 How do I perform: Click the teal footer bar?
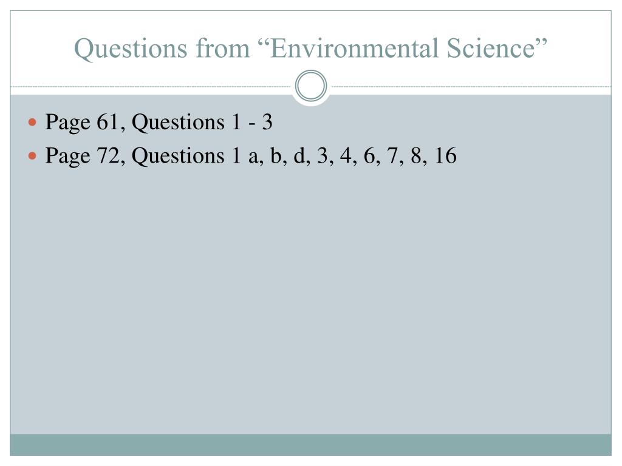click(310, 444)
